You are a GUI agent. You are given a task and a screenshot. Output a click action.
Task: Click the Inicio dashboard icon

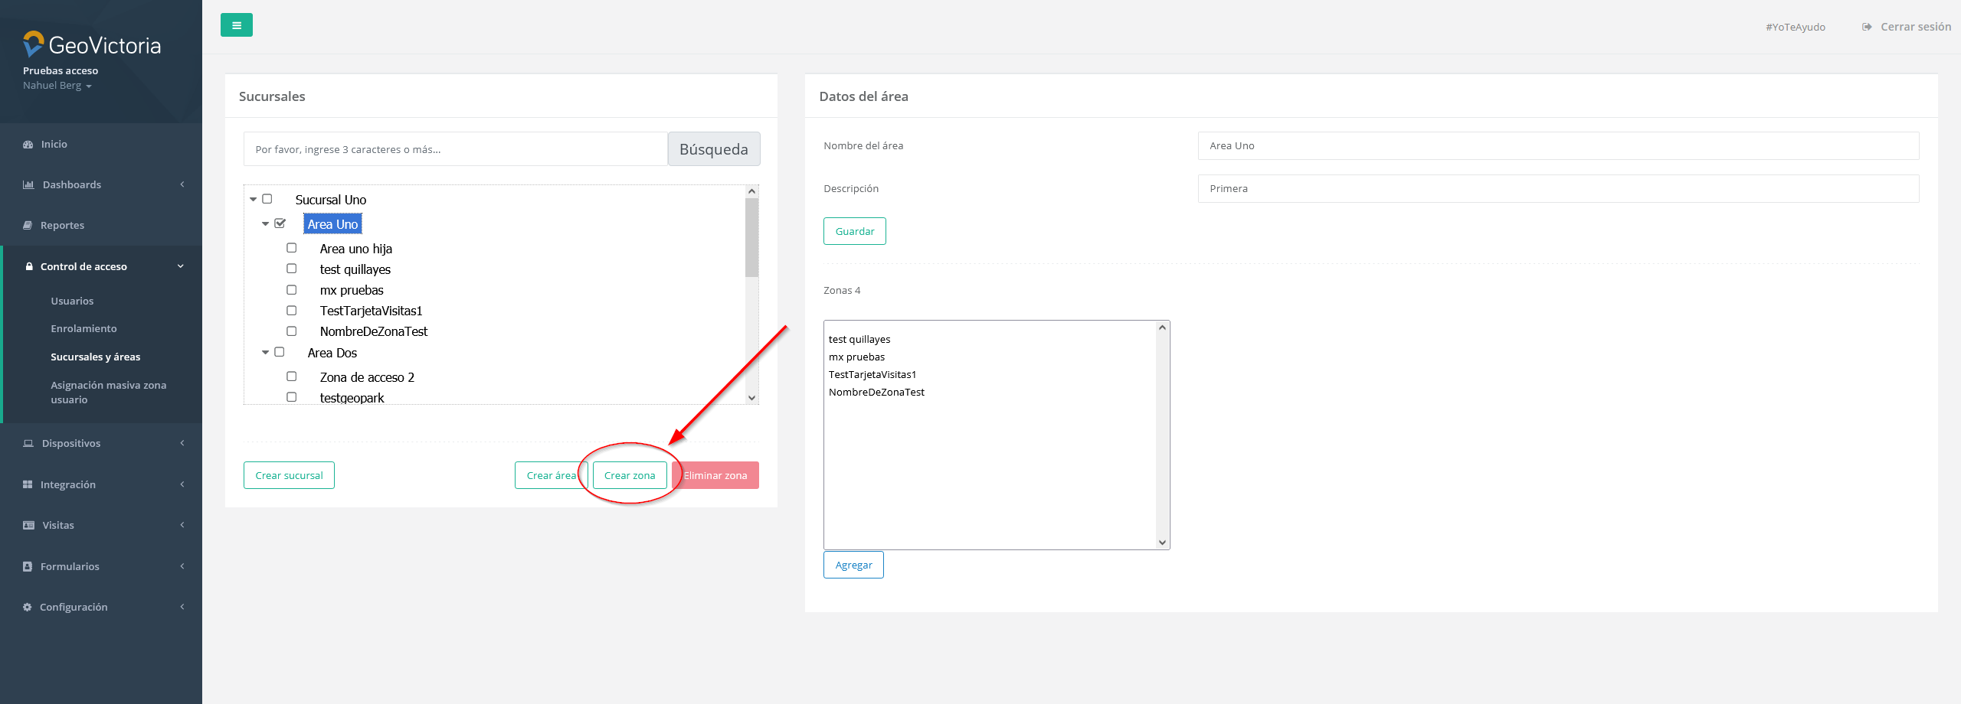(x=28, y=145)
